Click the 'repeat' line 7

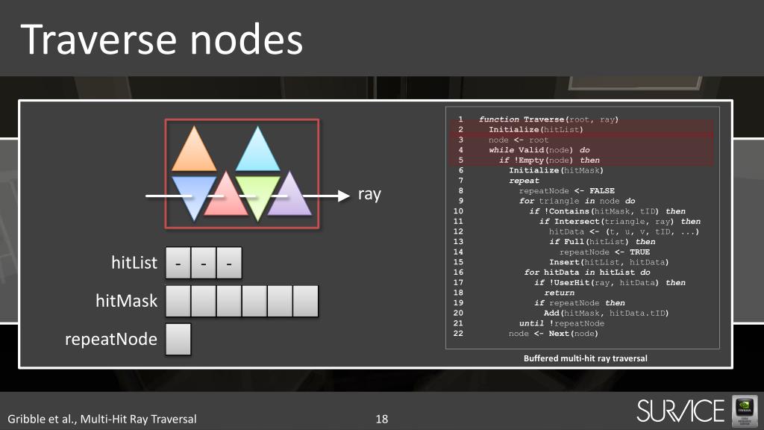pos(525,181)
